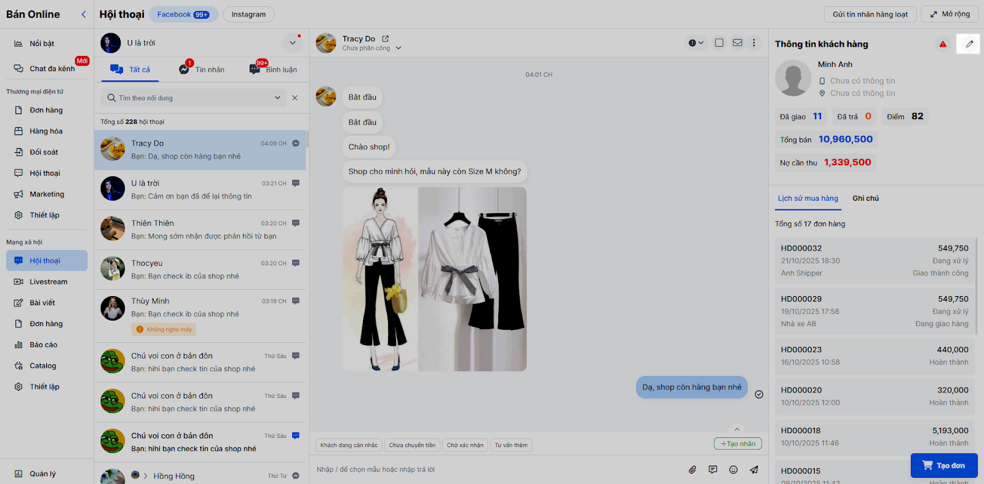The image size is (984, 484).
Task: Open the Ghi chú tab
Action: (866, 198)
